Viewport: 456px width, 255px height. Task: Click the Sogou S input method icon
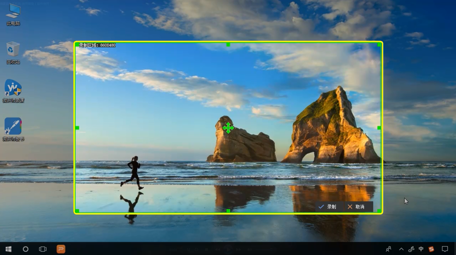431,249
